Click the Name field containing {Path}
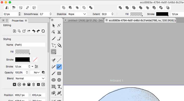The width and height of the screenshot is (184, 101). pyautogui.click(x=30, y=45)
